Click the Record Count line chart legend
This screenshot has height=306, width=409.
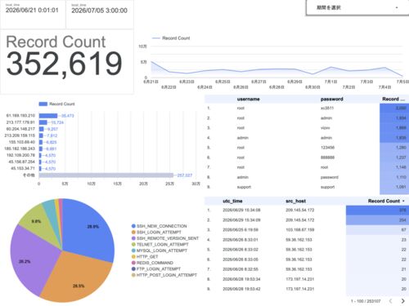171,38
